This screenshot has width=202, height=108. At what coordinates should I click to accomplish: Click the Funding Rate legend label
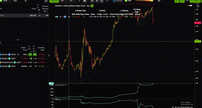point(137,11)
